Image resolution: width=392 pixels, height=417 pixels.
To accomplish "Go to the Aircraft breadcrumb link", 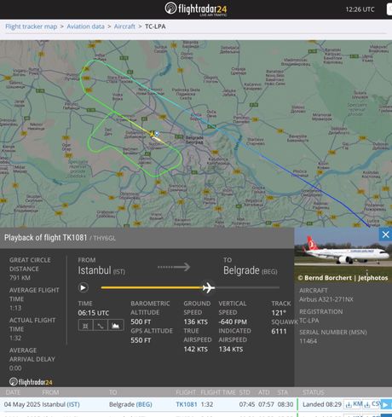I will point(124,26).
